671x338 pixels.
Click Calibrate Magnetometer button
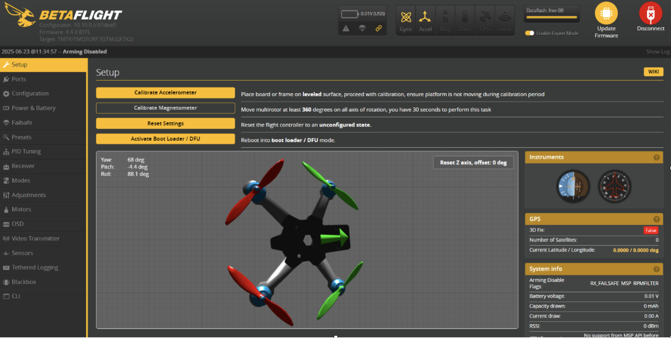[165, 108]
